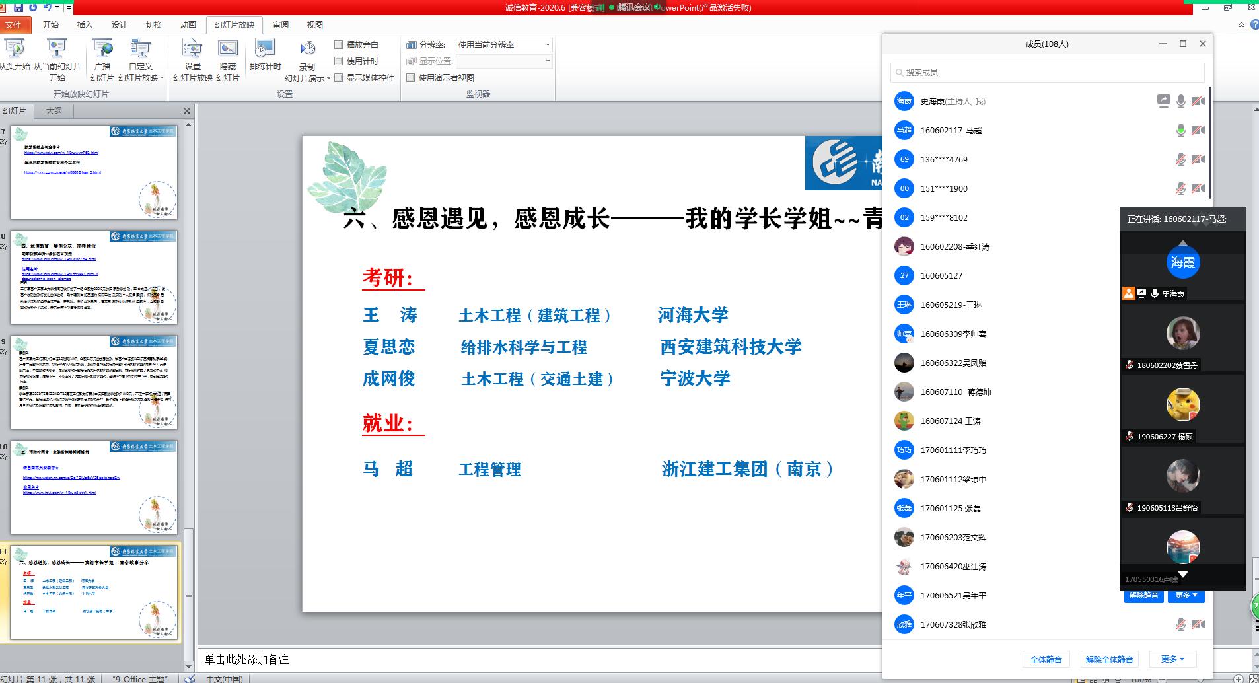Click the 解除全体静音 button
Image resolution: width=1259 pixels, height=683 pixels.
1109,659
